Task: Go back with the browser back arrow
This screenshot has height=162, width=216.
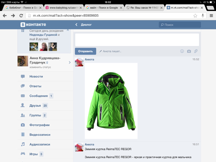Action: pos(5,16)
